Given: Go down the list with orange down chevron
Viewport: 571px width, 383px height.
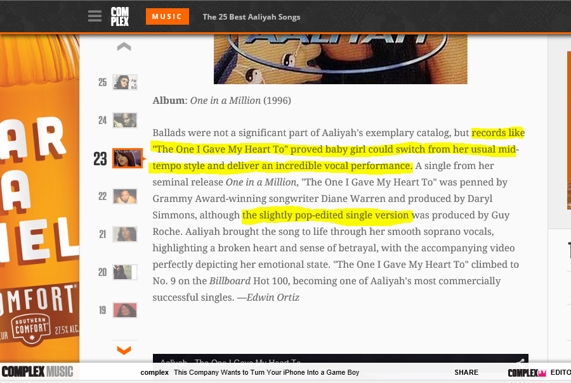Looking at the screenshot, I should (124, 350).
